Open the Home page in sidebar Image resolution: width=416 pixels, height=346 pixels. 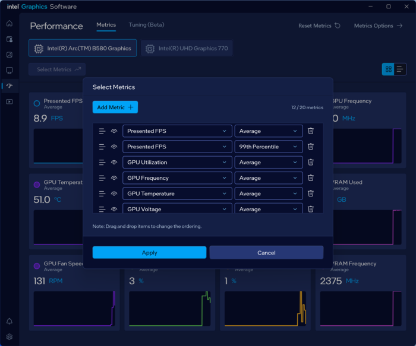pyautogui.click(x=10, y=23)
